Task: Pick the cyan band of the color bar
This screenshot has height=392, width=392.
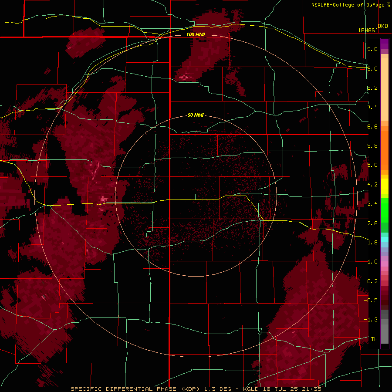Action: click(x=385, y=239)
